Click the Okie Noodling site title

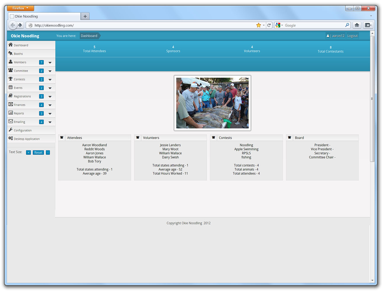coord(25,36)
